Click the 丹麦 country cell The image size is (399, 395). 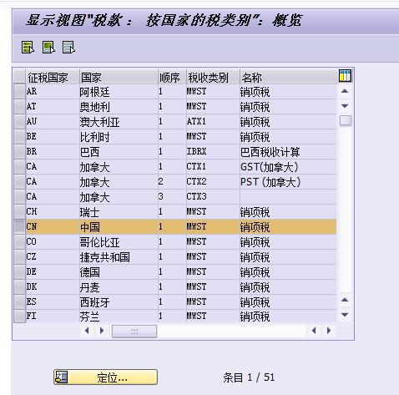click(119, 287)
